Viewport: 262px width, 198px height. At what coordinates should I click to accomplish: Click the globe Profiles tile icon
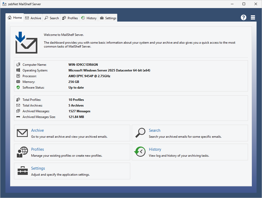22,152
